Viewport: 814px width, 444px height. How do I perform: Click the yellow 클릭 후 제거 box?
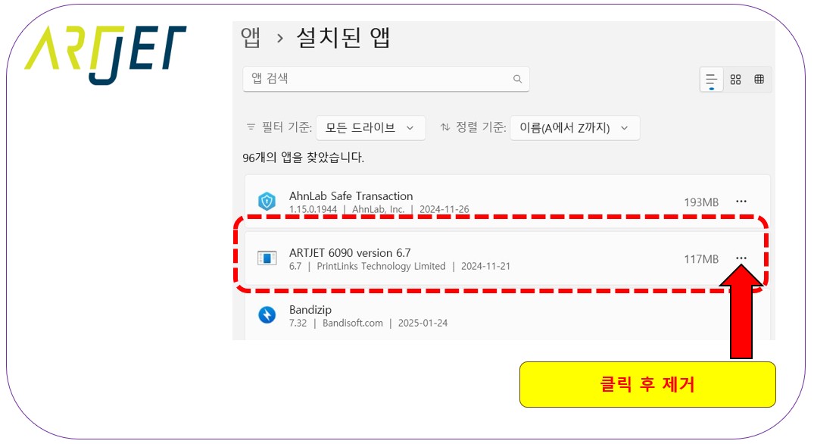tap(647, 384)
